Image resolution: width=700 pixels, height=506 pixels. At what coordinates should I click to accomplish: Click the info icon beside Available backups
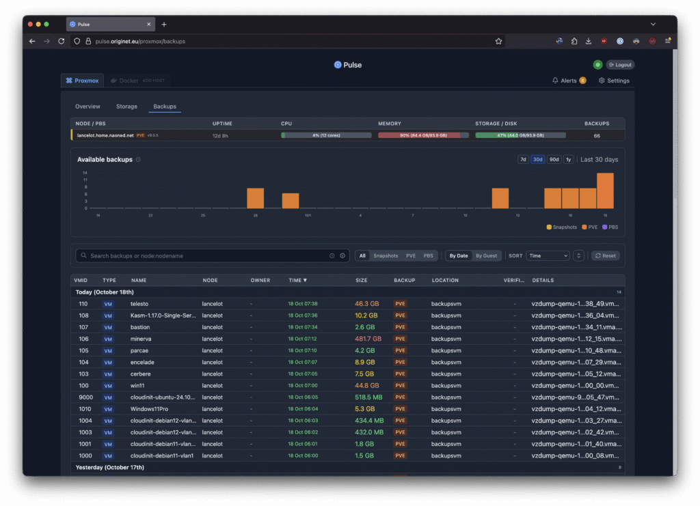coord(138,160)
